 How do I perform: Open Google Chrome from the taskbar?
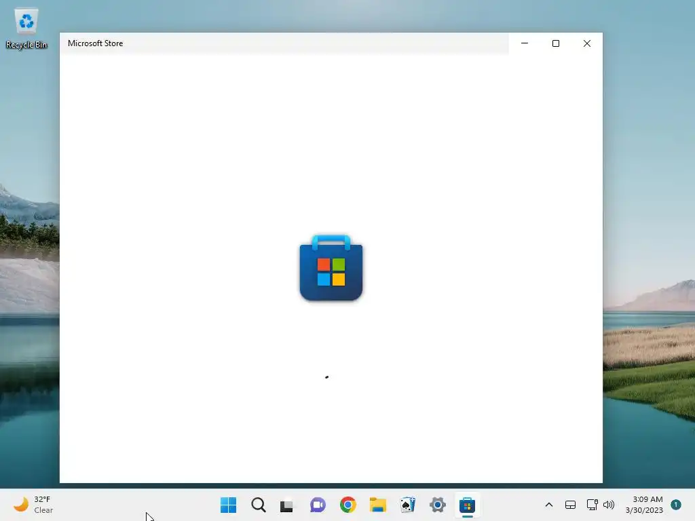[348, 505]
